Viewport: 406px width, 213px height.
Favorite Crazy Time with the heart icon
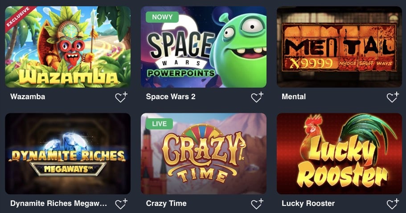[257, 204]
